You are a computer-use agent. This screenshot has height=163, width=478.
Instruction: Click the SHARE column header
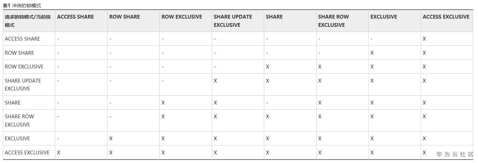[274, 17]
